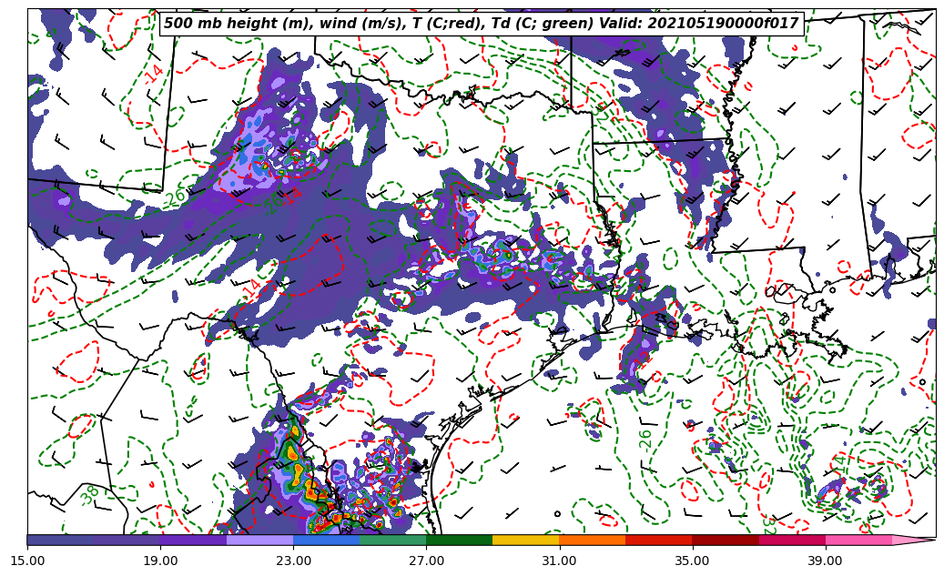The width and height of the screenshot is (944, 576).
Task: Click the dark maroon colorbar segment
Action: pyautogui.click(x=725, y=540)
